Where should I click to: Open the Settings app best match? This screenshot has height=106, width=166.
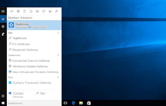(x=34, y=25)
